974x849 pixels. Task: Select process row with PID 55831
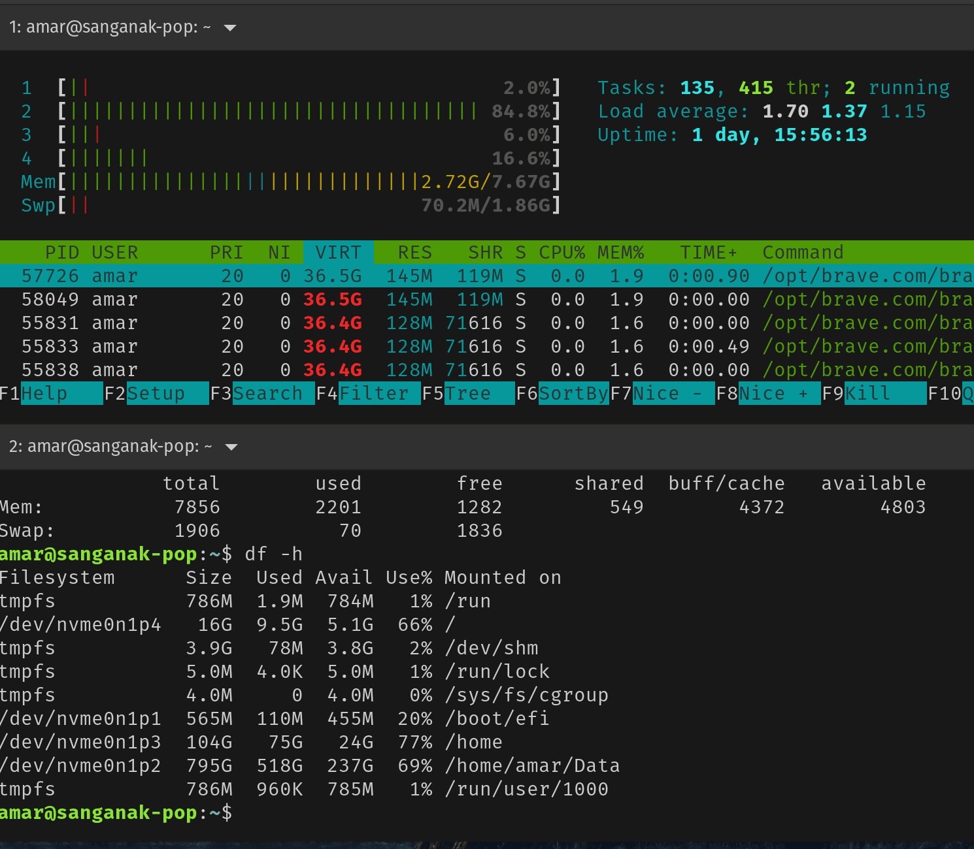(487, 323)
